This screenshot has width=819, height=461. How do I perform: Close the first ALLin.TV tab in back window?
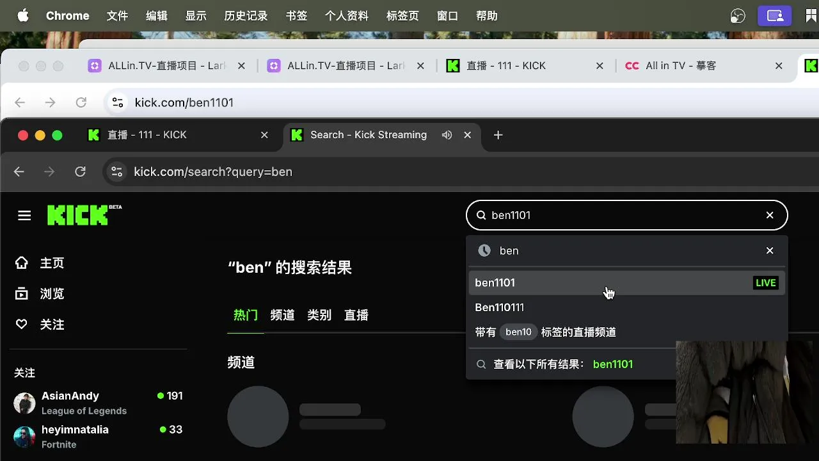click(241, 66)
